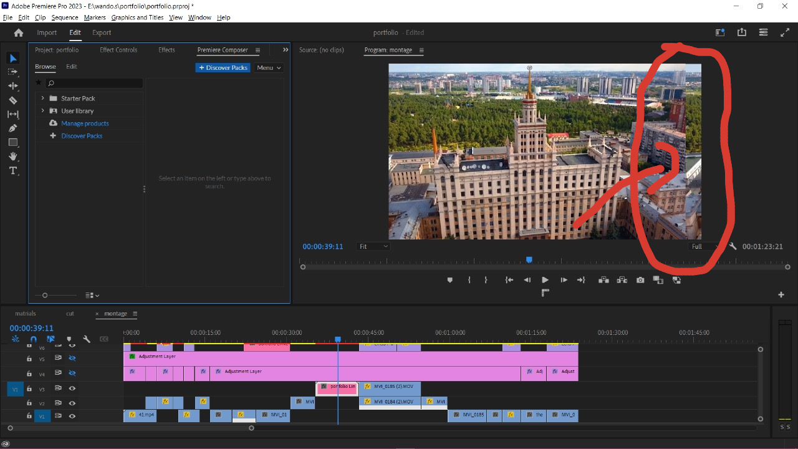798x449 pixels.
Task: Select the Track Select Forward tool
Action: point(13,72)
